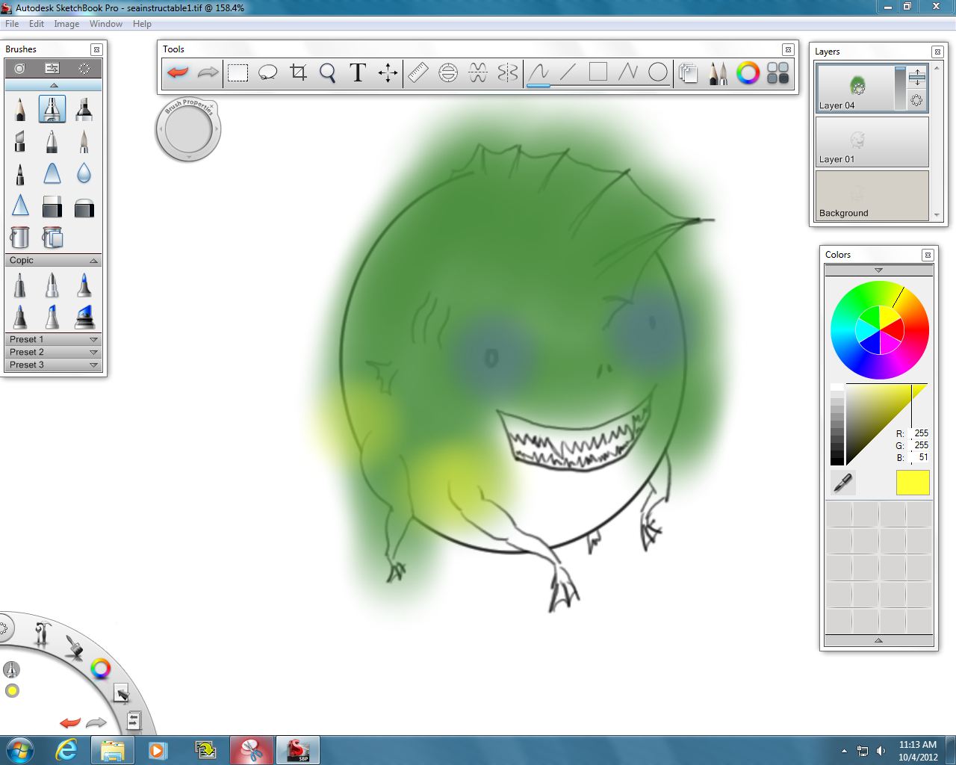The image size is (956, 765).
Task: Click the yellow current color swatch
Action: point(912,483)
